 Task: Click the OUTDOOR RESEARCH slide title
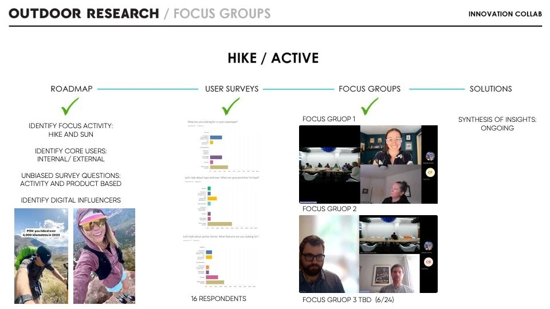tap(84, 14)
